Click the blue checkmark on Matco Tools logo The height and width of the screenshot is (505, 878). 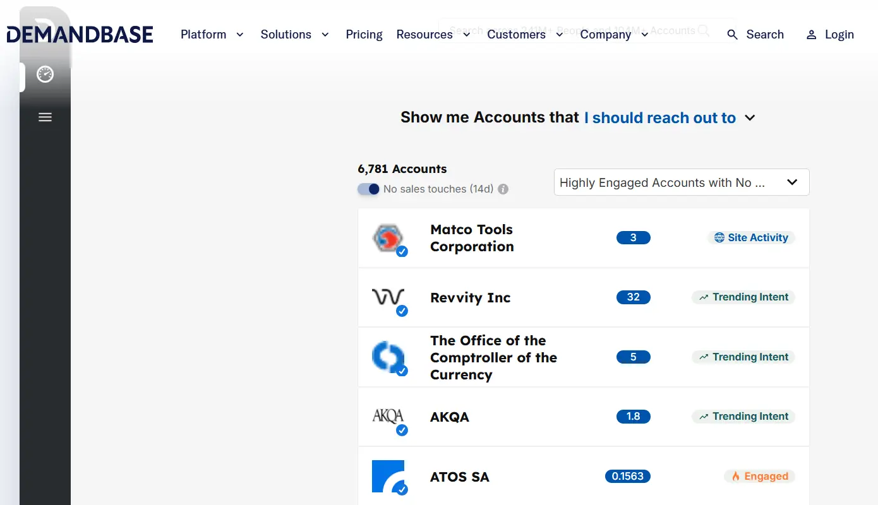pyautogui.click(x=402, y=251)
